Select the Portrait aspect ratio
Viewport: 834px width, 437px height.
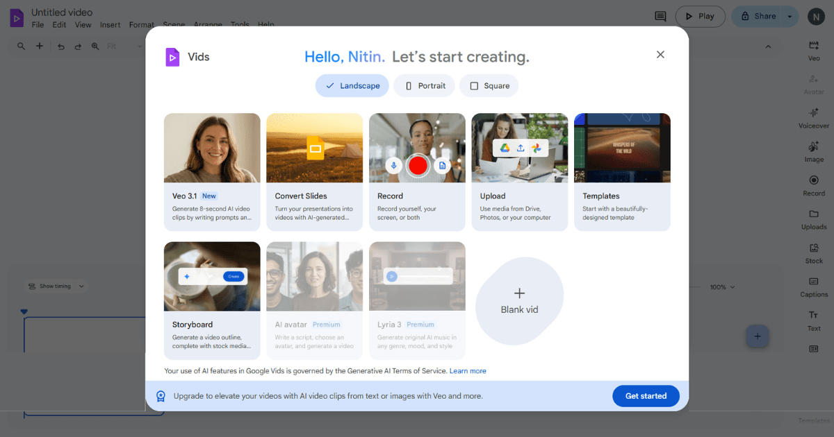tap(424, 85)
